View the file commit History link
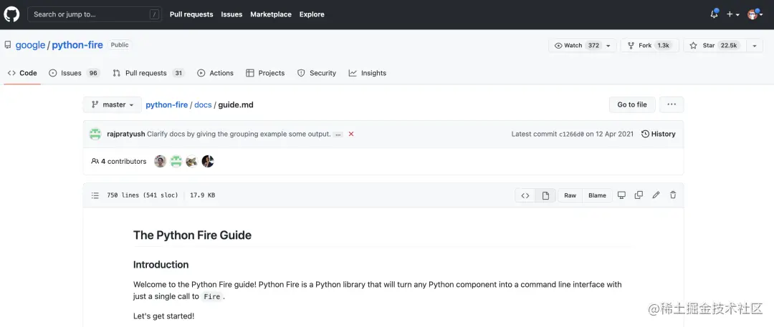Image resolution: width=774 pixels, height=327 pixels. pyautogui.click(x=658, y=134)
